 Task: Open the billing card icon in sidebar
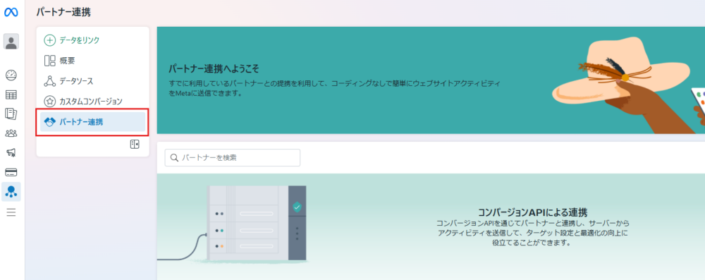point(11,172)
